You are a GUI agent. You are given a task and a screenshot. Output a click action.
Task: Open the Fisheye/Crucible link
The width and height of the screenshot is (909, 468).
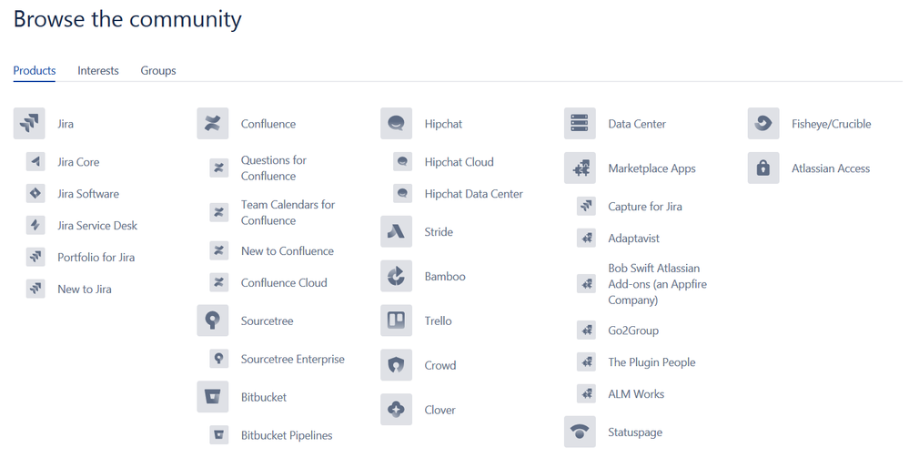tap(832, 124)
